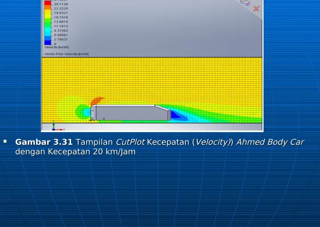Select legend value 16.7418
The width and height of the screenshot is (320, 227).
coord(61,17)
